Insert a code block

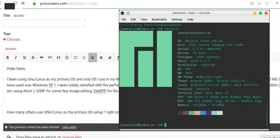tap(58, 58)
